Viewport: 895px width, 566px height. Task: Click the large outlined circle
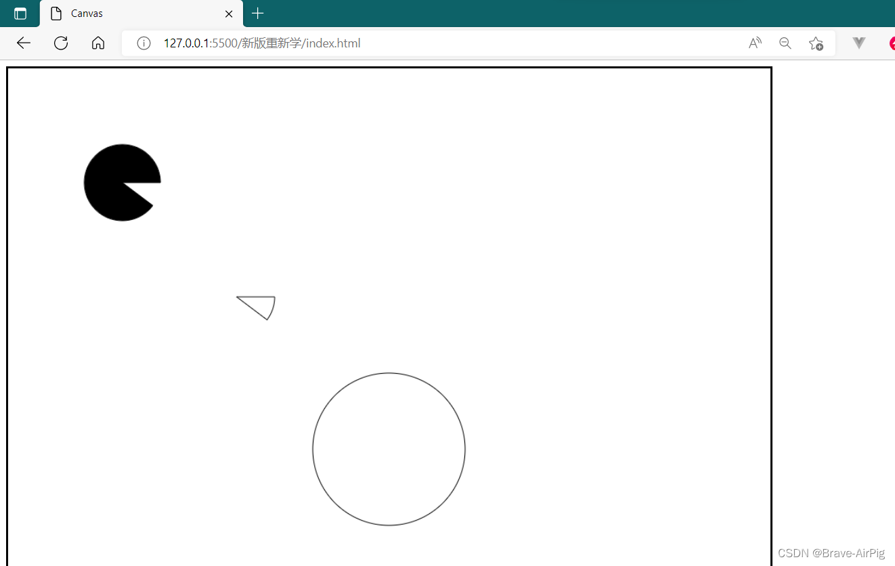389,449
